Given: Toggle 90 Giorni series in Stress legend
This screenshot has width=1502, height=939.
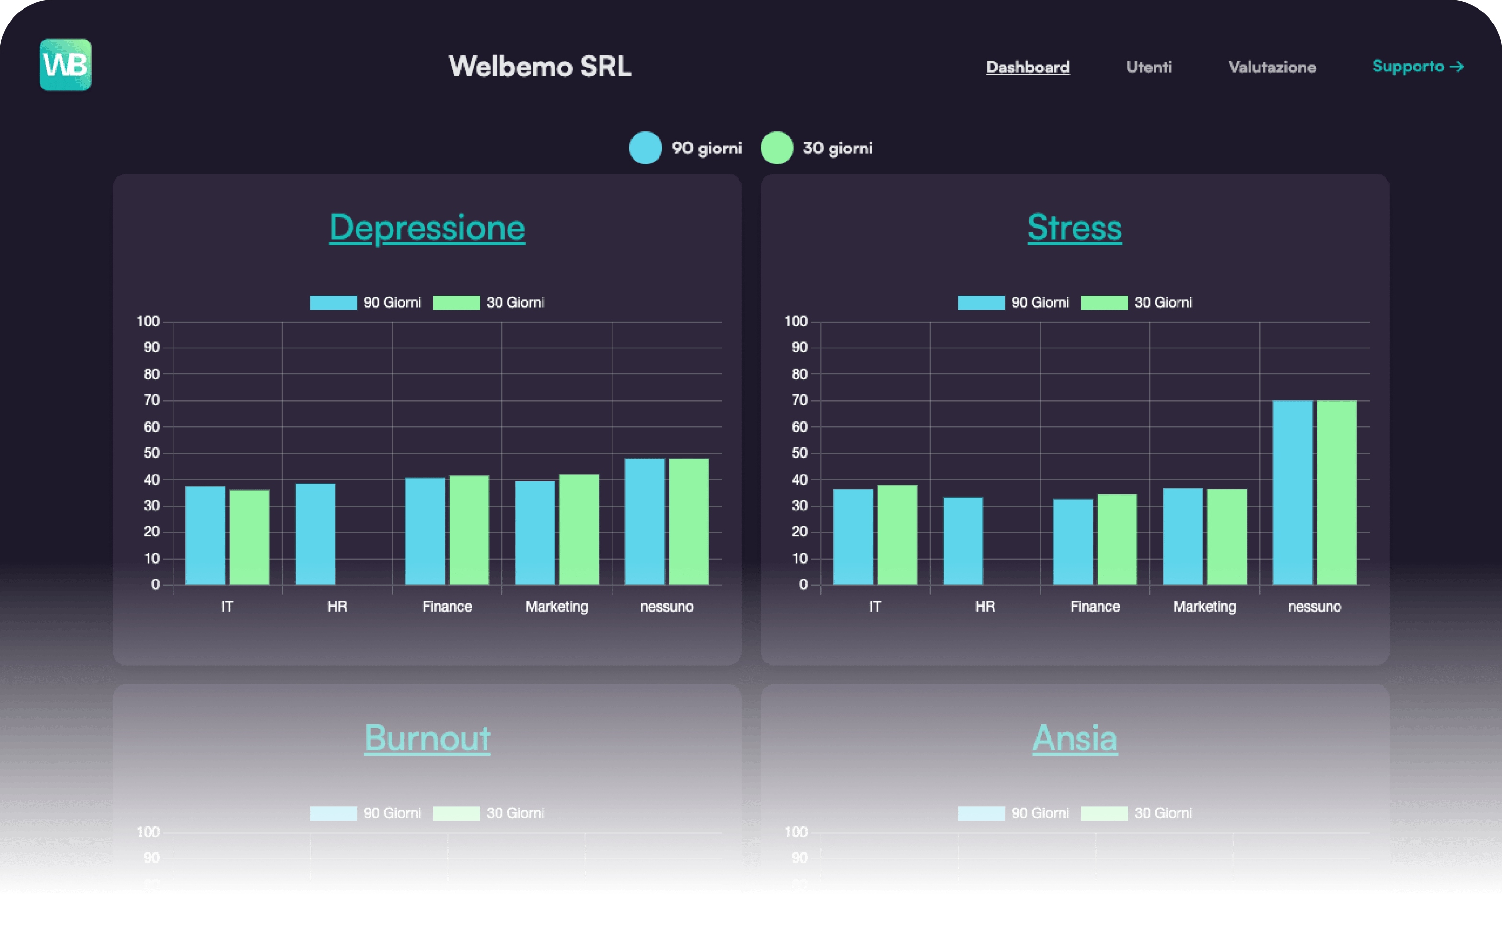Looking at the screenshot, I should click(x=1013, y=302).
